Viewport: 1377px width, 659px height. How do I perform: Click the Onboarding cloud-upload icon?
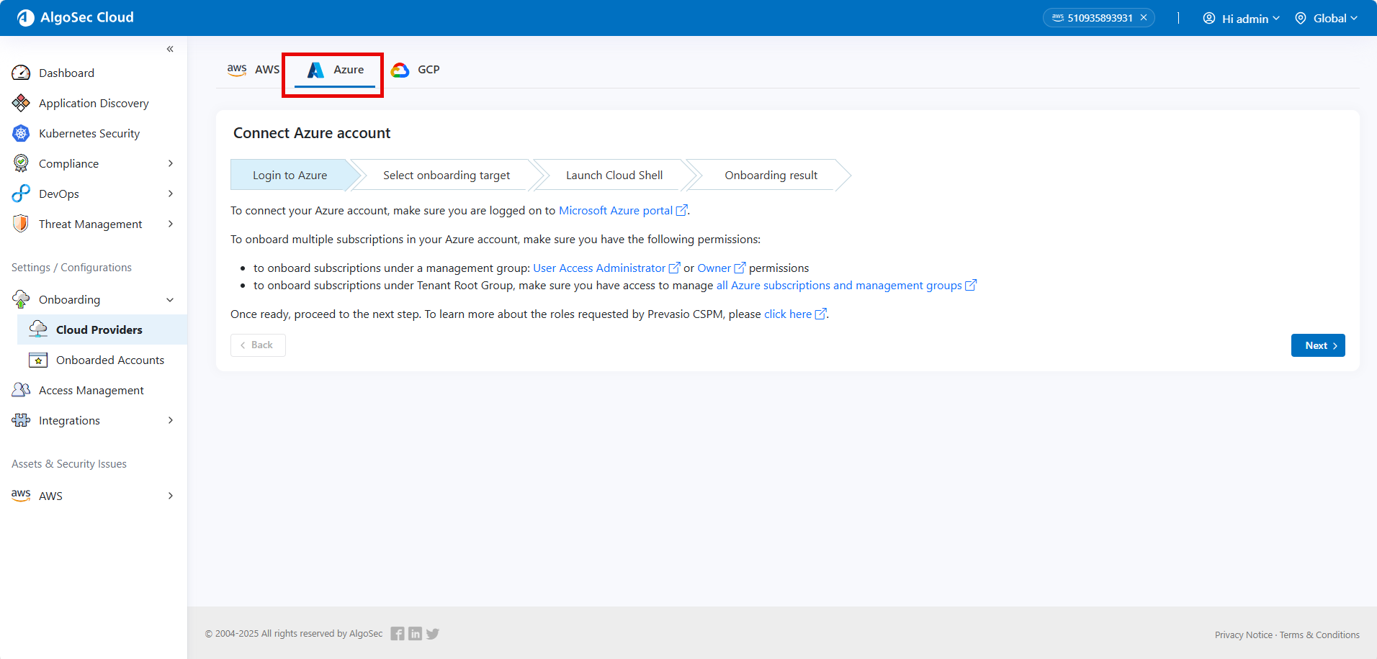[x=21, y=299]
